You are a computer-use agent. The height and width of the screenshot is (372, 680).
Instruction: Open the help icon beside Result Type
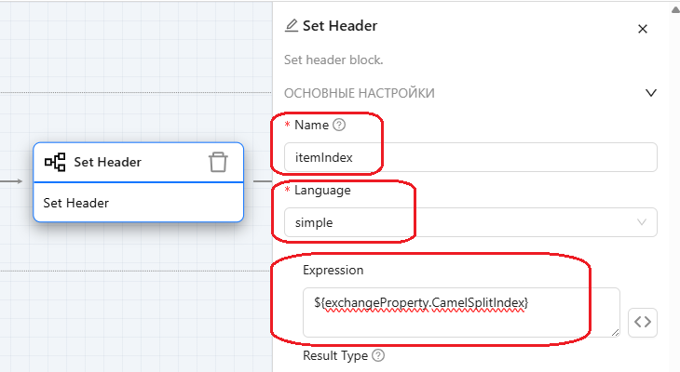[378, 355]
